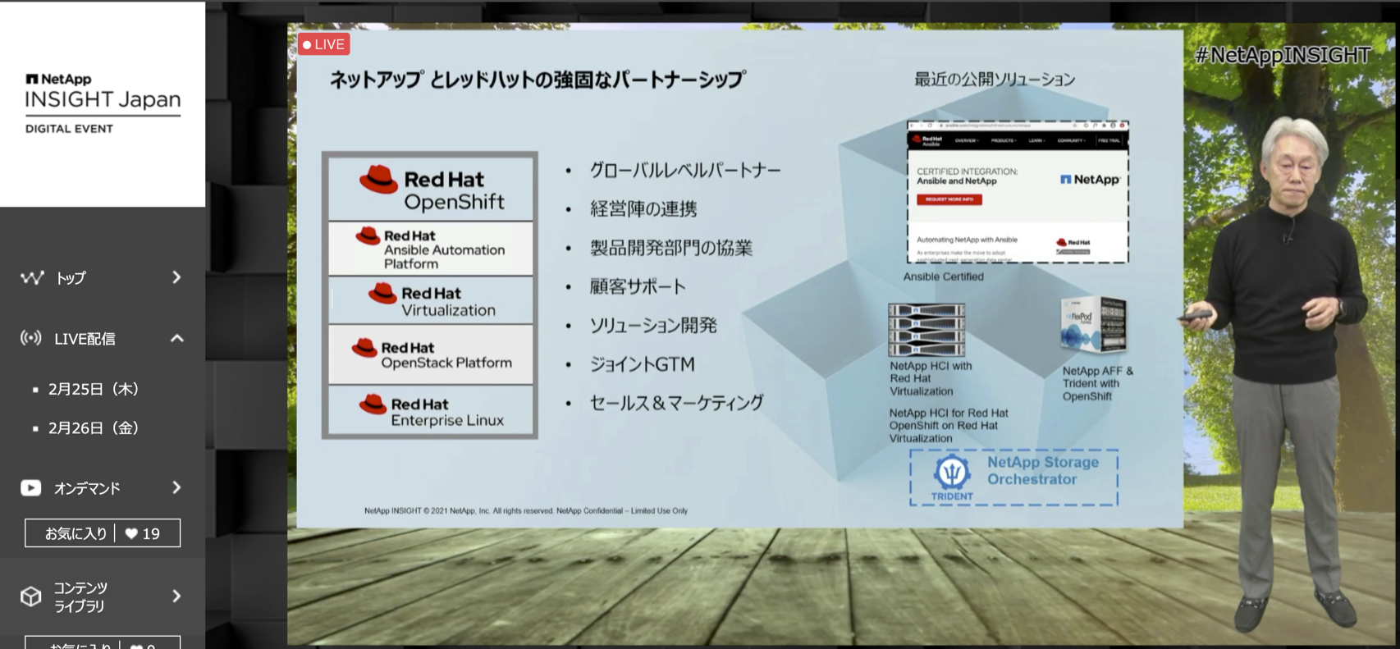Screen dimensions: 1400x649
Task: Click the ジョイントGTM bullet text
Action: coord(643,363)
